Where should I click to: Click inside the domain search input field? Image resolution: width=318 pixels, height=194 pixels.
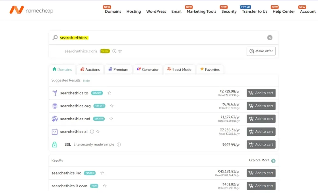(x=159, y=37)
